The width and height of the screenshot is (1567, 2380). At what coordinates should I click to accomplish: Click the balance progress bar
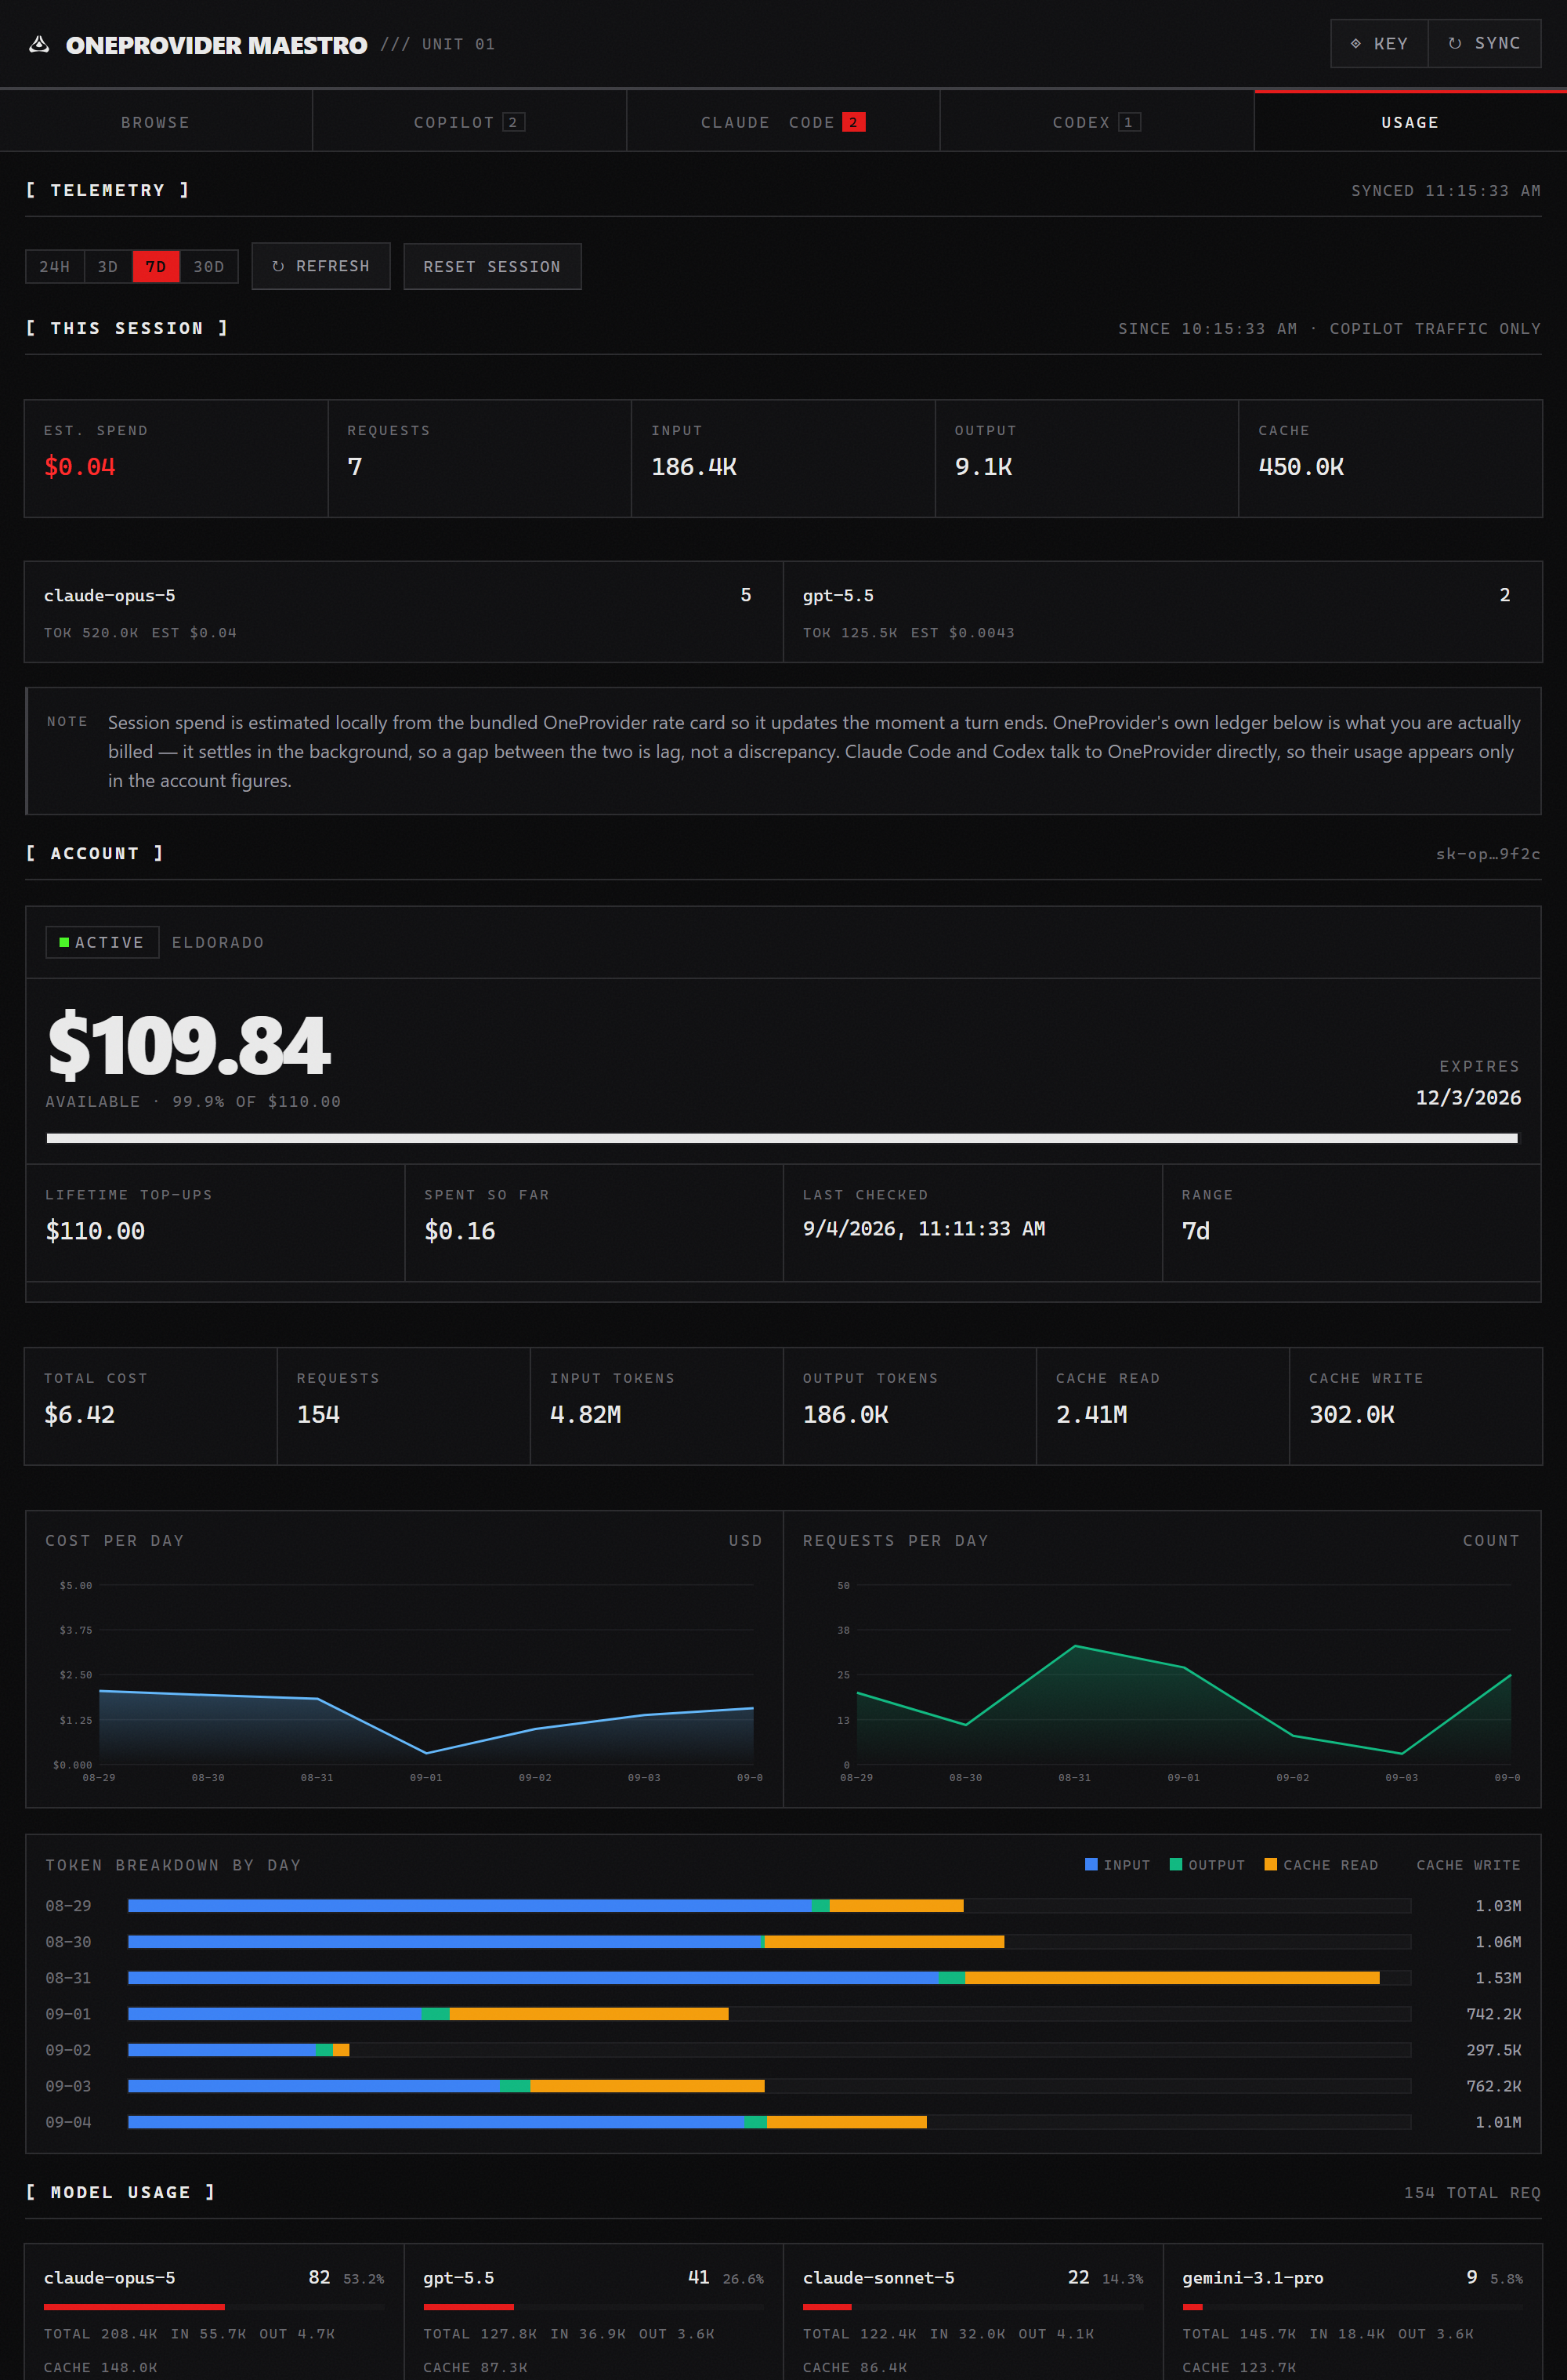click(783, 1138)
